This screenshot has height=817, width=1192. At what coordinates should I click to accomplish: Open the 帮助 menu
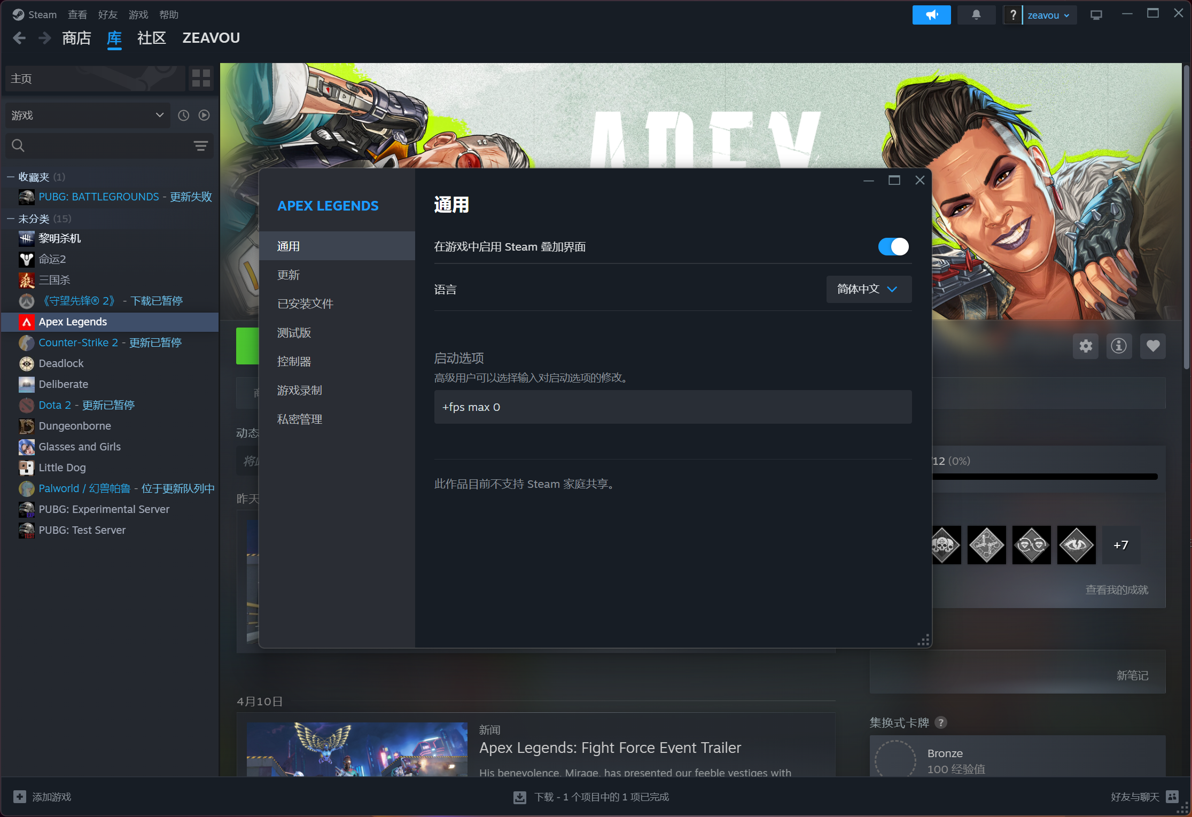(169, 14)
